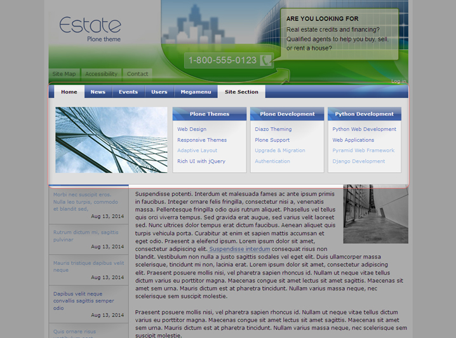The width and height of the screenshot is (456, 338).
Task: Open the Plone Themes column heading
Action: [210, 114]
